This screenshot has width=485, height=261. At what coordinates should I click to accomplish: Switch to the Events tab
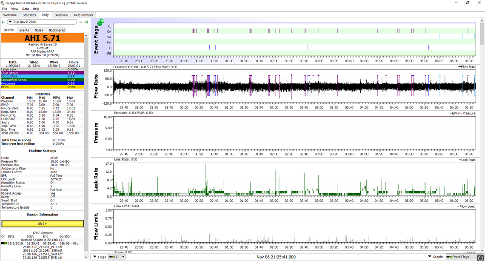pos(24,30)
